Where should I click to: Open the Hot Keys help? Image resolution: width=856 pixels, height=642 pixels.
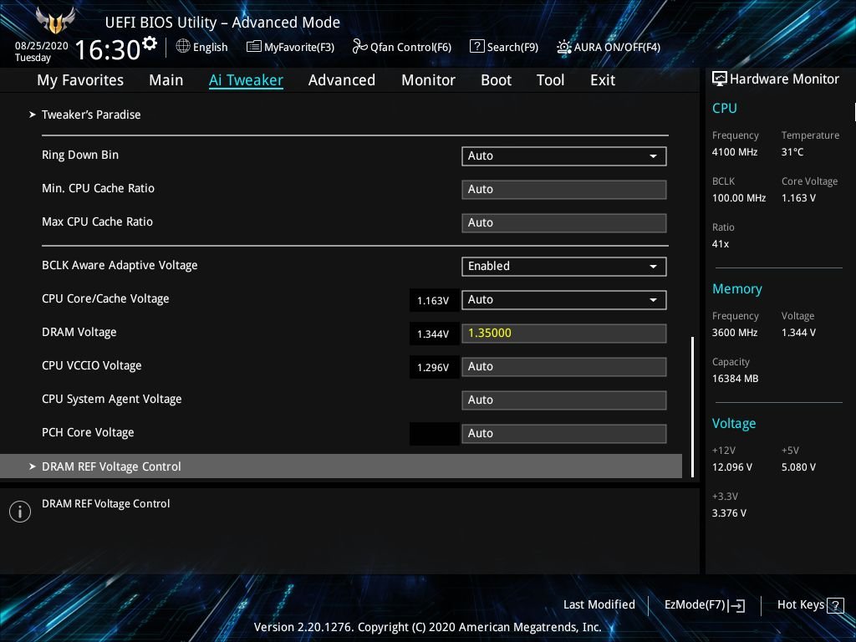(x=810, y=605)
